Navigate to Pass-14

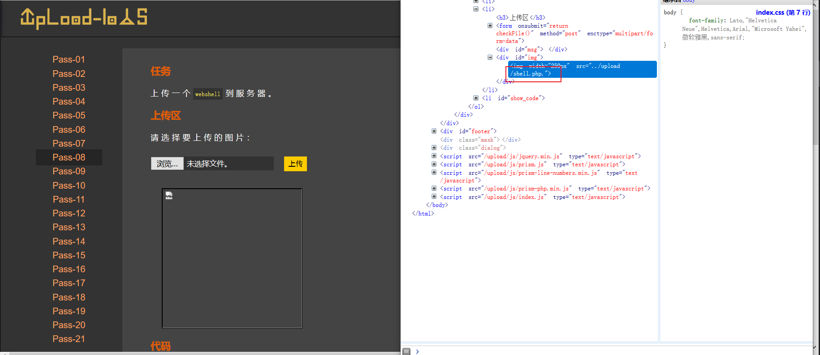[69, 241]
